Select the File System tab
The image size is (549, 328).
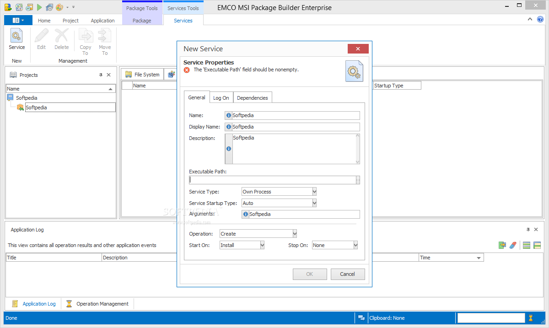point(142,75)
